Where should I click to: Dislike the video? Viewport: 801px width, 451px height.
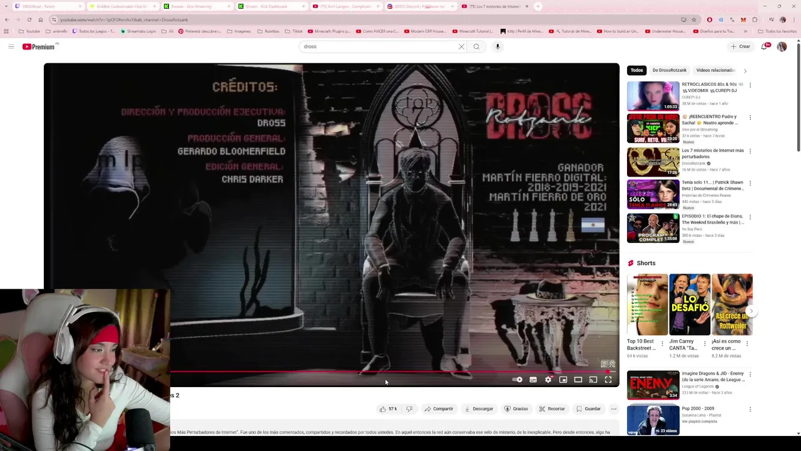click(409, 409)
